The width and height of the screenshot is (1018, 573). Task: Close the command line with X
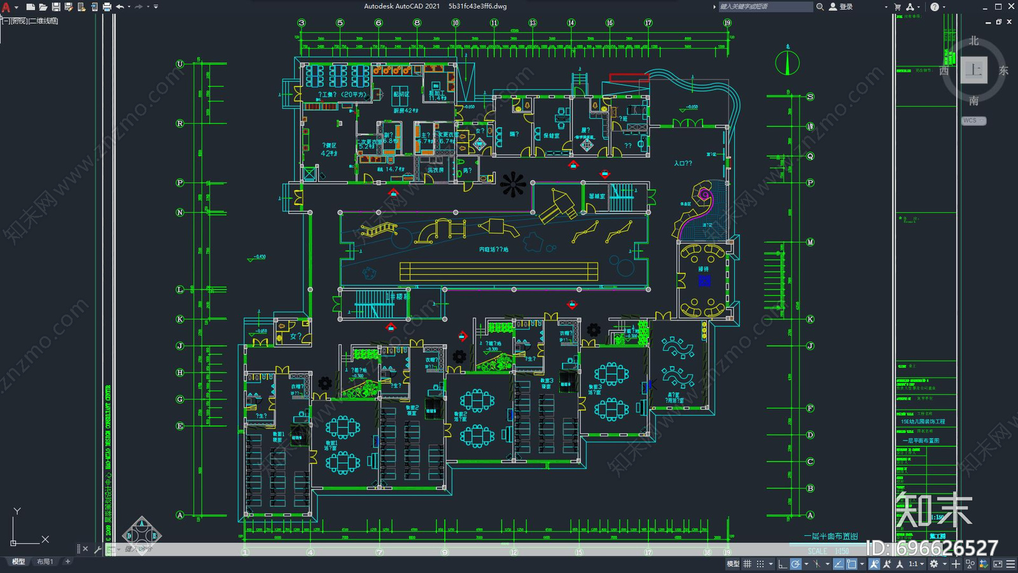click(x=85, y=549)
